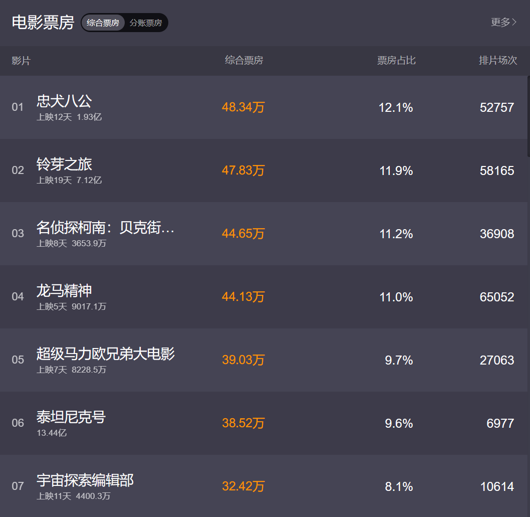This screenshot has width=530, height=517.
Task: Switch to 综合票房 toggle option
Action: pos(103,23)
